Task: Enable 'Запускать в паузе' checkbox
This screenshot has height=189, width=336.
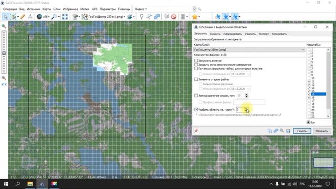Action: click(196, 61)
